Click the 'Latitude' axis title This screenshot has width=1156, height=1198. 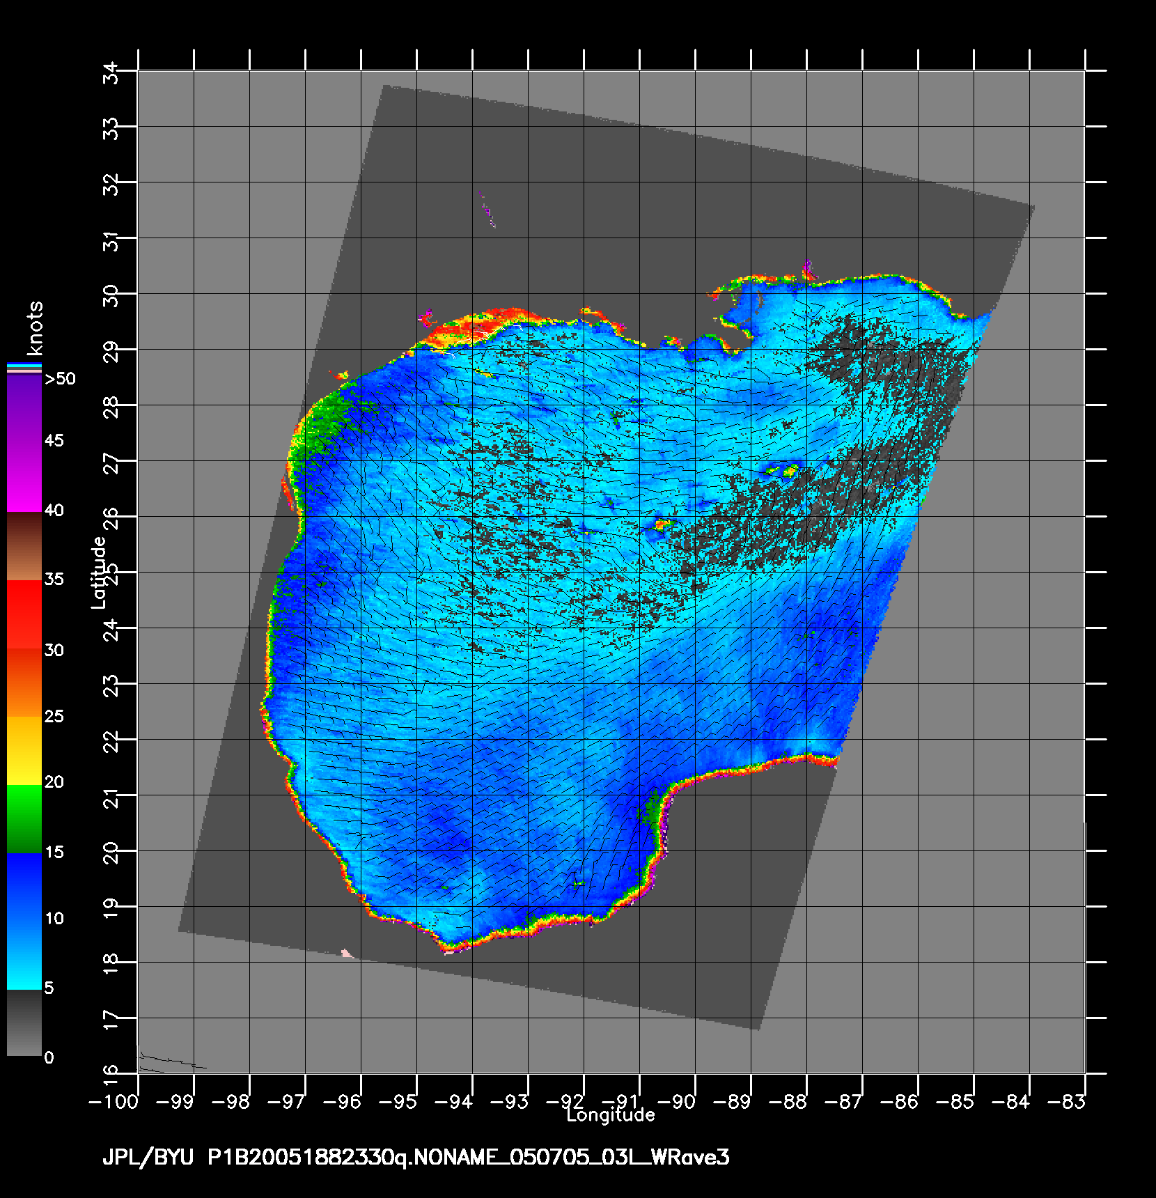pyautogui.click(x=99, y=572)
